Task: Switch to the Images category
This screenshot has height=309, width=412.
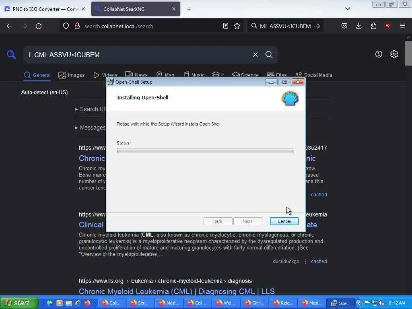Action: [x=72, y=75]
